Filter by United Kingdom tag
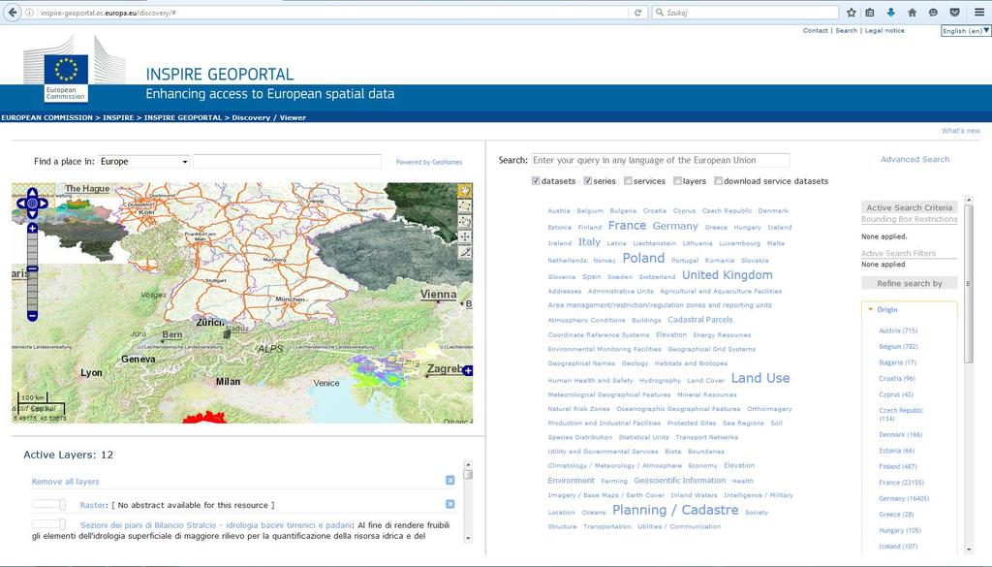The width and height of the screenshot is (992, 567). pyautogui.click(x=727, y=274)
